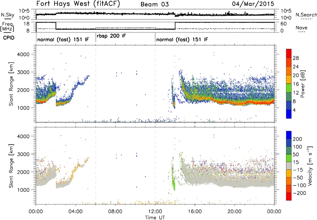Click the "12" tick on Power colorbar
The height and width of the screenshot is (220, 317).
coord(296,93)
